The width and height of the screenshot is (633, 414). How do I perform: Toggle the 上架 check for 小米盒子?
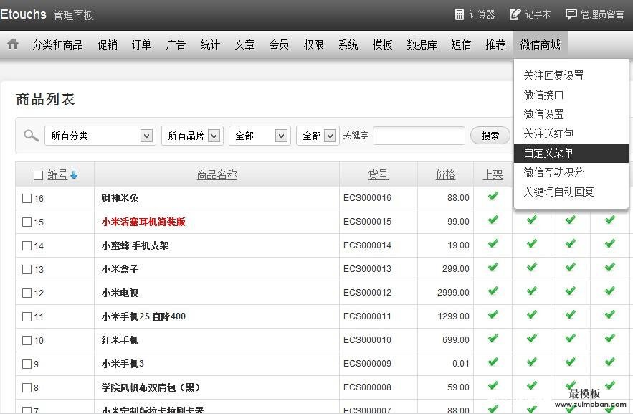[492, 268]
